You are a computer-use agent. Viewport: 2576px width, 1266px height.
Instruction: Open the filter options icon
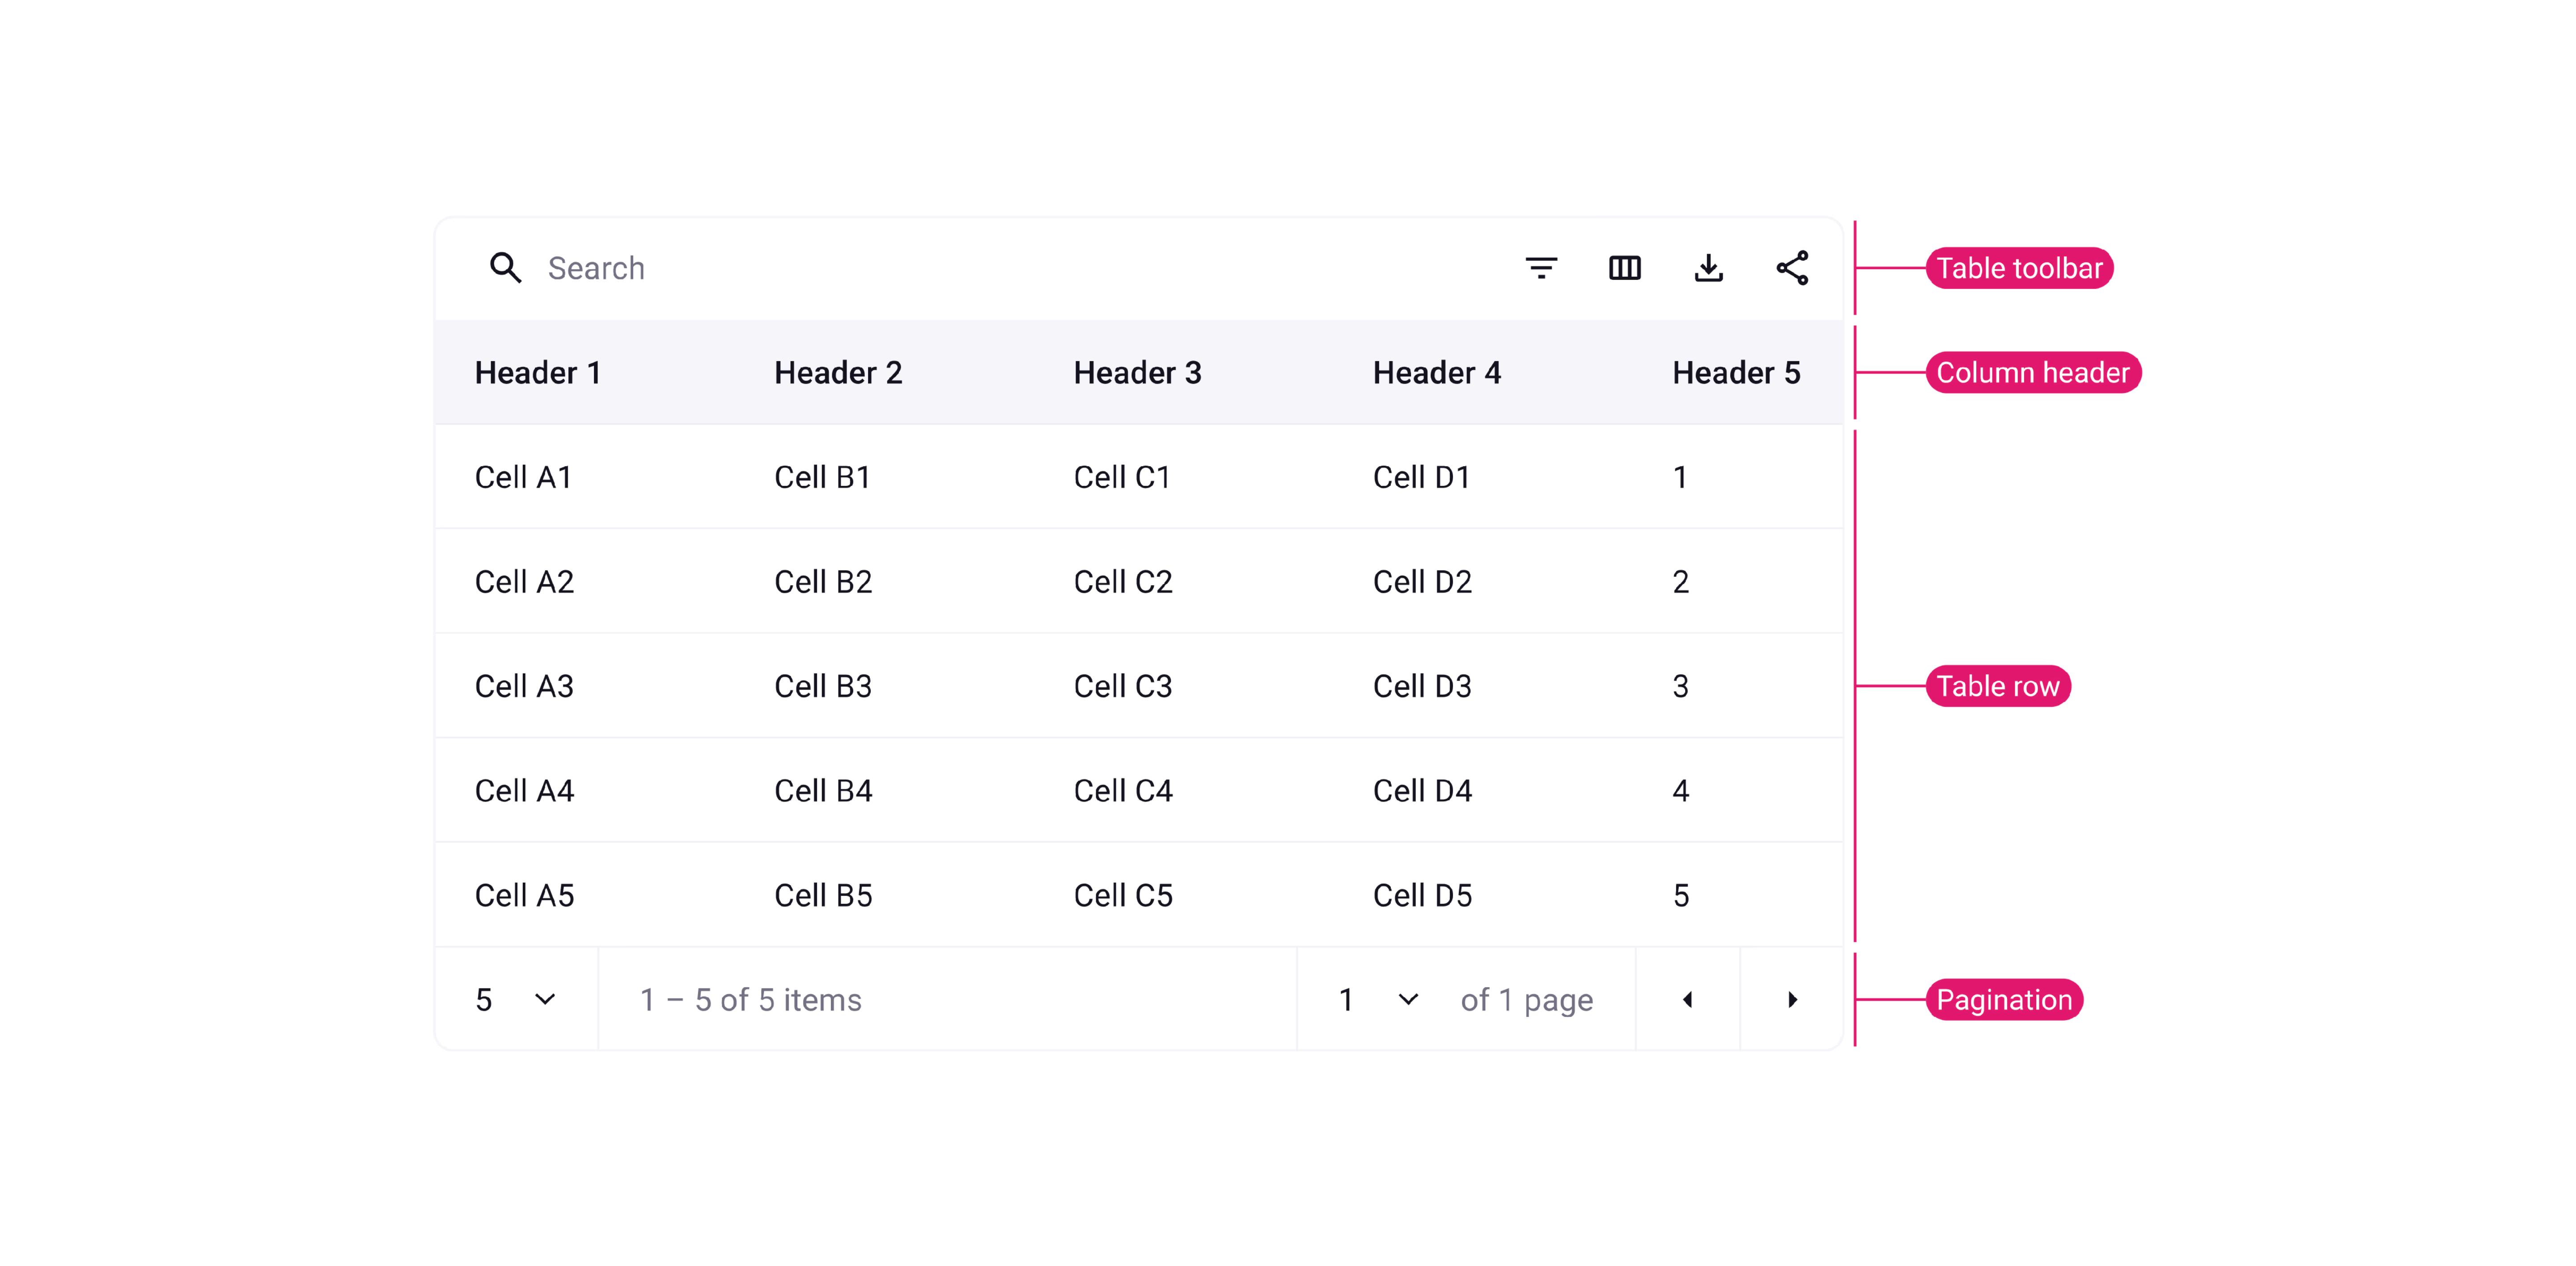coord(1541,268)
